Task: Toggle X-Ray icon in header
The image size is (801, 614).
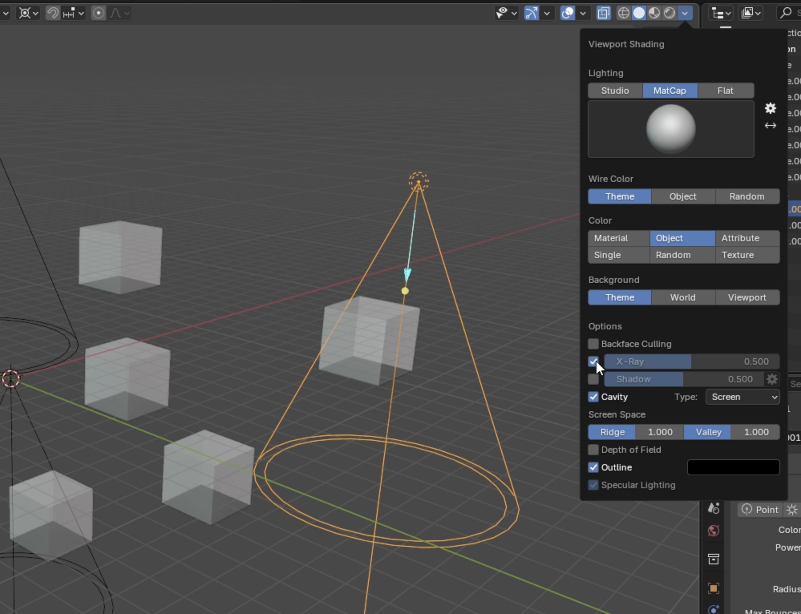Action: pos(603,13)
